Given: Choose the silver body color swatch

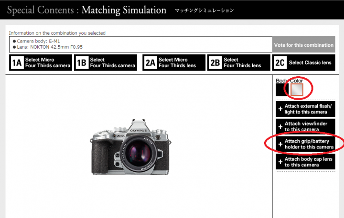Looking at the screenshot, I should (x=297, y=90).
